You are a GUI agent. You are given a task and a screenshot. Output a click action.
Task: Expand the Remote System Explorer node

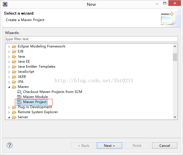tap(9, 112)
